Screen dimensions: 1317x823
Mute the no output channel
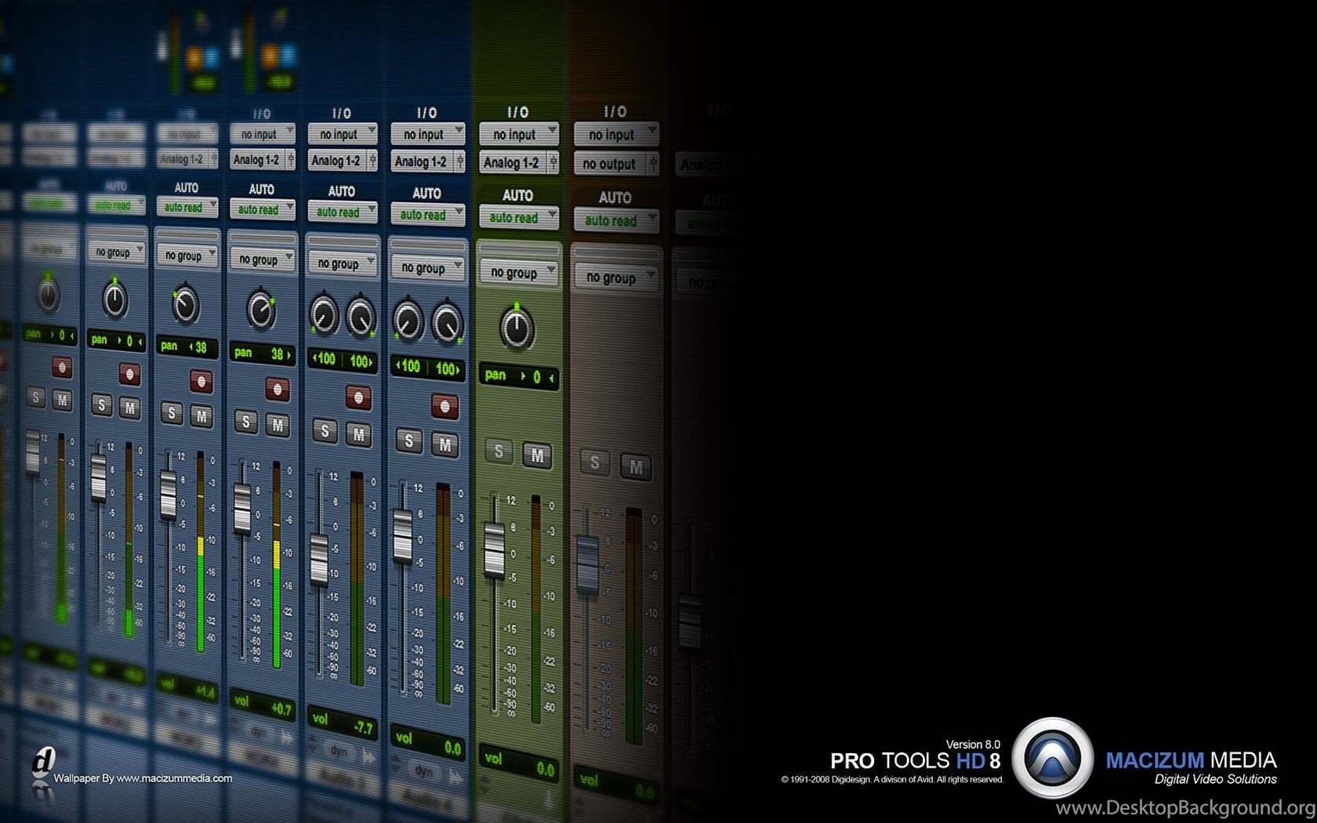coord(637,467)
